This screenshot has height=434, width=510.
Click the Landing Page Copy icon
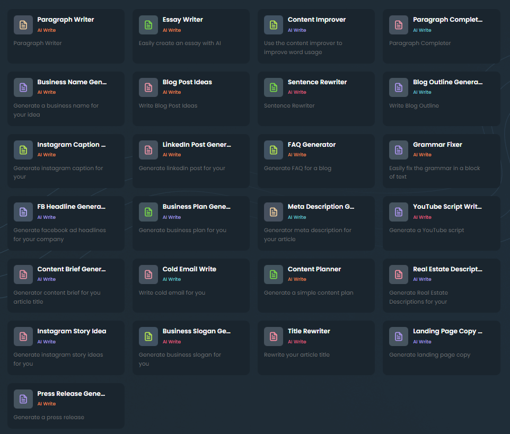coord(399,336)
